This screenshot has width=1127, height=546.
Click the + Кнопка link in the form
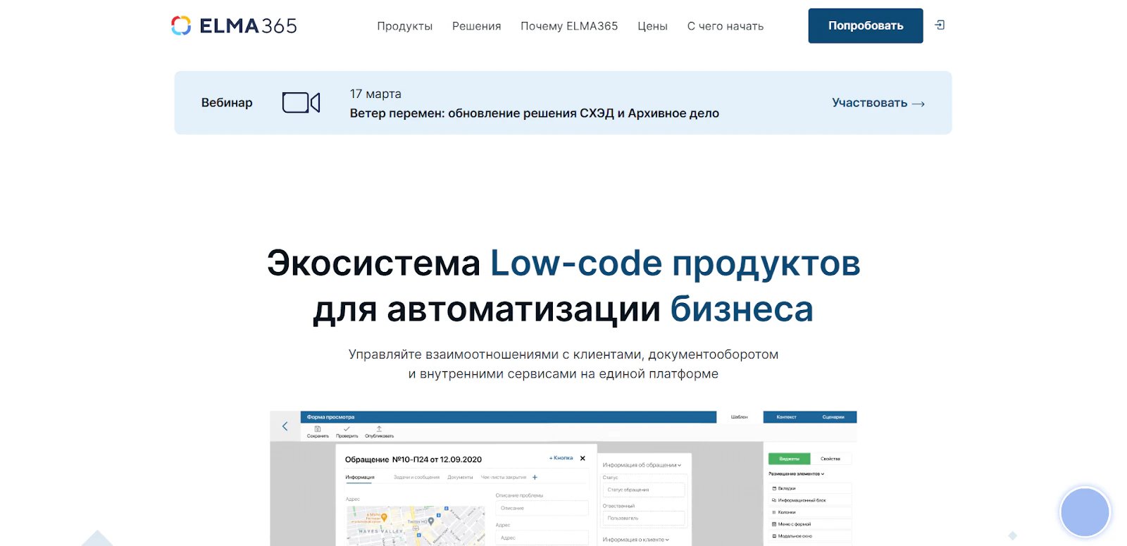[561, 458]
